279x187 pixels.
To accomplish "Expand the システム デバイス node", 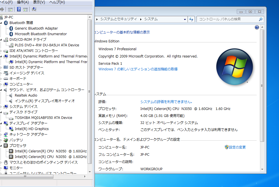I will [x=1, y=107].
